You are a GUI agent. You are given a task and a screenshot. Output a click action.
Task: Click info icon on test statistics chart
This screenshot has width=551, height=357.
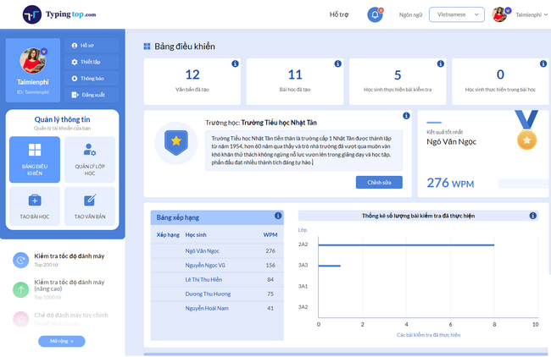[532, 216]
